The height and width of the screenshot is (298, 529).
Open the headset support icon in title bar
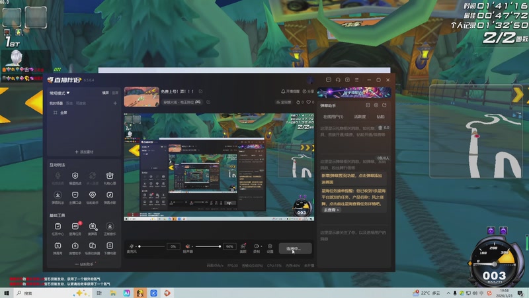(x=338, y=80)
